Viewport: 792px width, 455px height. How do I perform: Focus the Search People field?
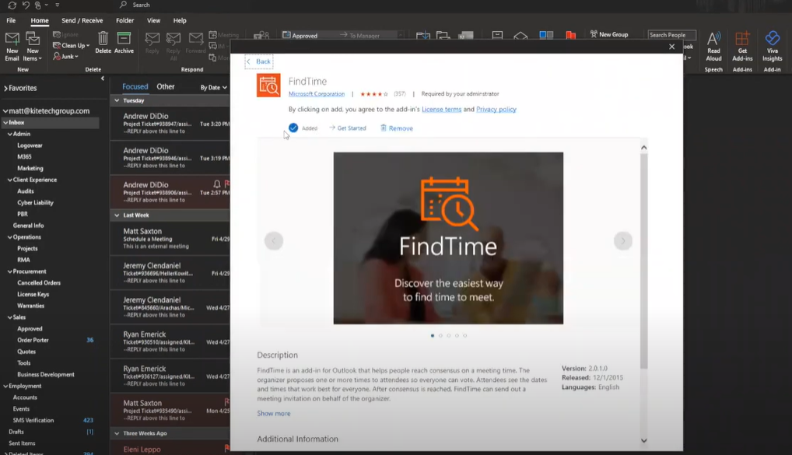[x=671, y=35]
